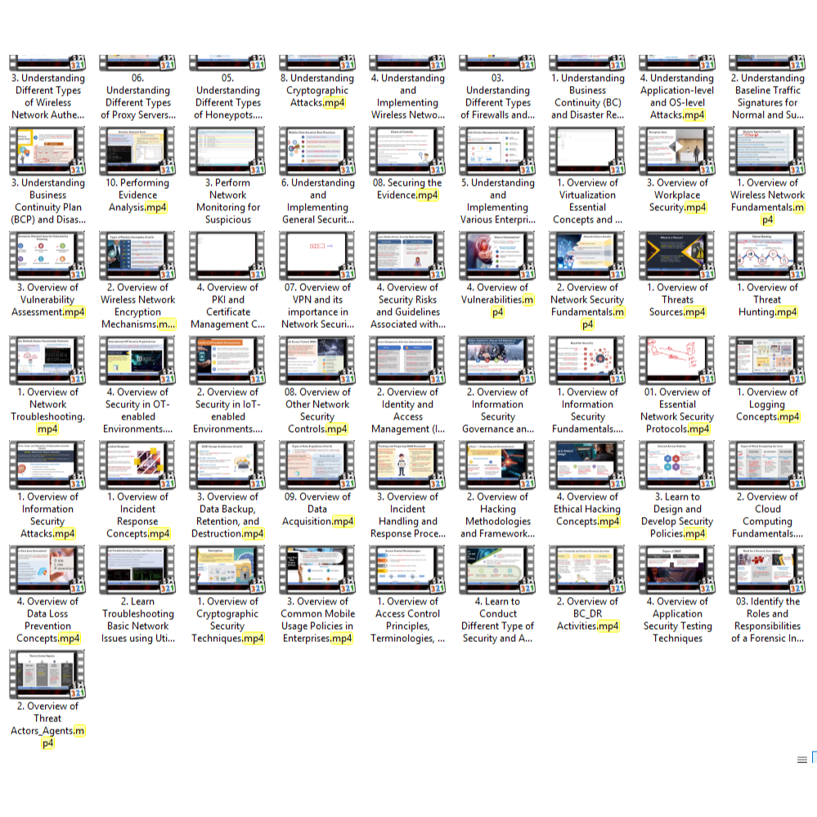Select '07. Overview of VPN and its importance' name
Screen dimensions: 817x817
pos(318,306)
